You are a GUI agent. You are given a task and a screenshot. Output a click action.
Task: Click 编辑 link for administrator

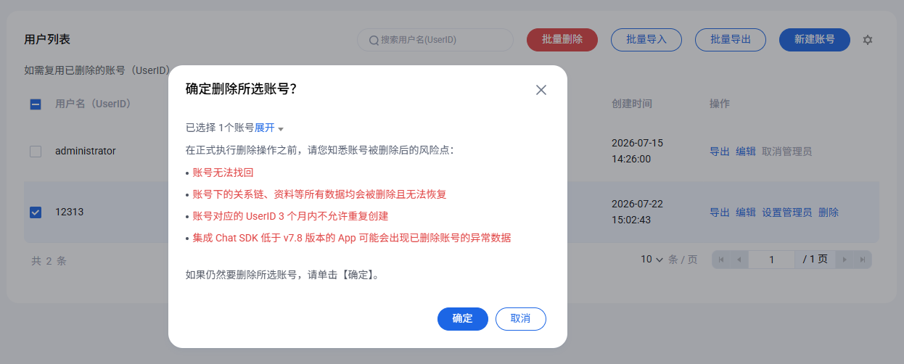pyautogui.click(x=746, y=152)
